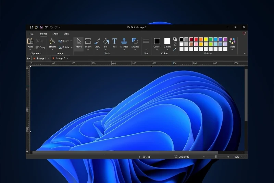Collapse the ribbon with the chevron
274x183 pixels.
[245, 54]
